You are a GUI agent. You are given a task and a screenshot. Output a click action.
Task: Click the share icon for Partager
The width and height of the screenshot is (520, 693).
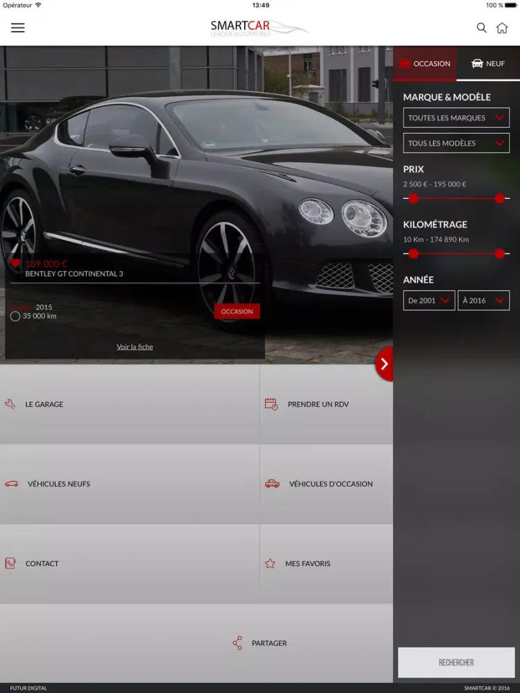tap(237, 642)
